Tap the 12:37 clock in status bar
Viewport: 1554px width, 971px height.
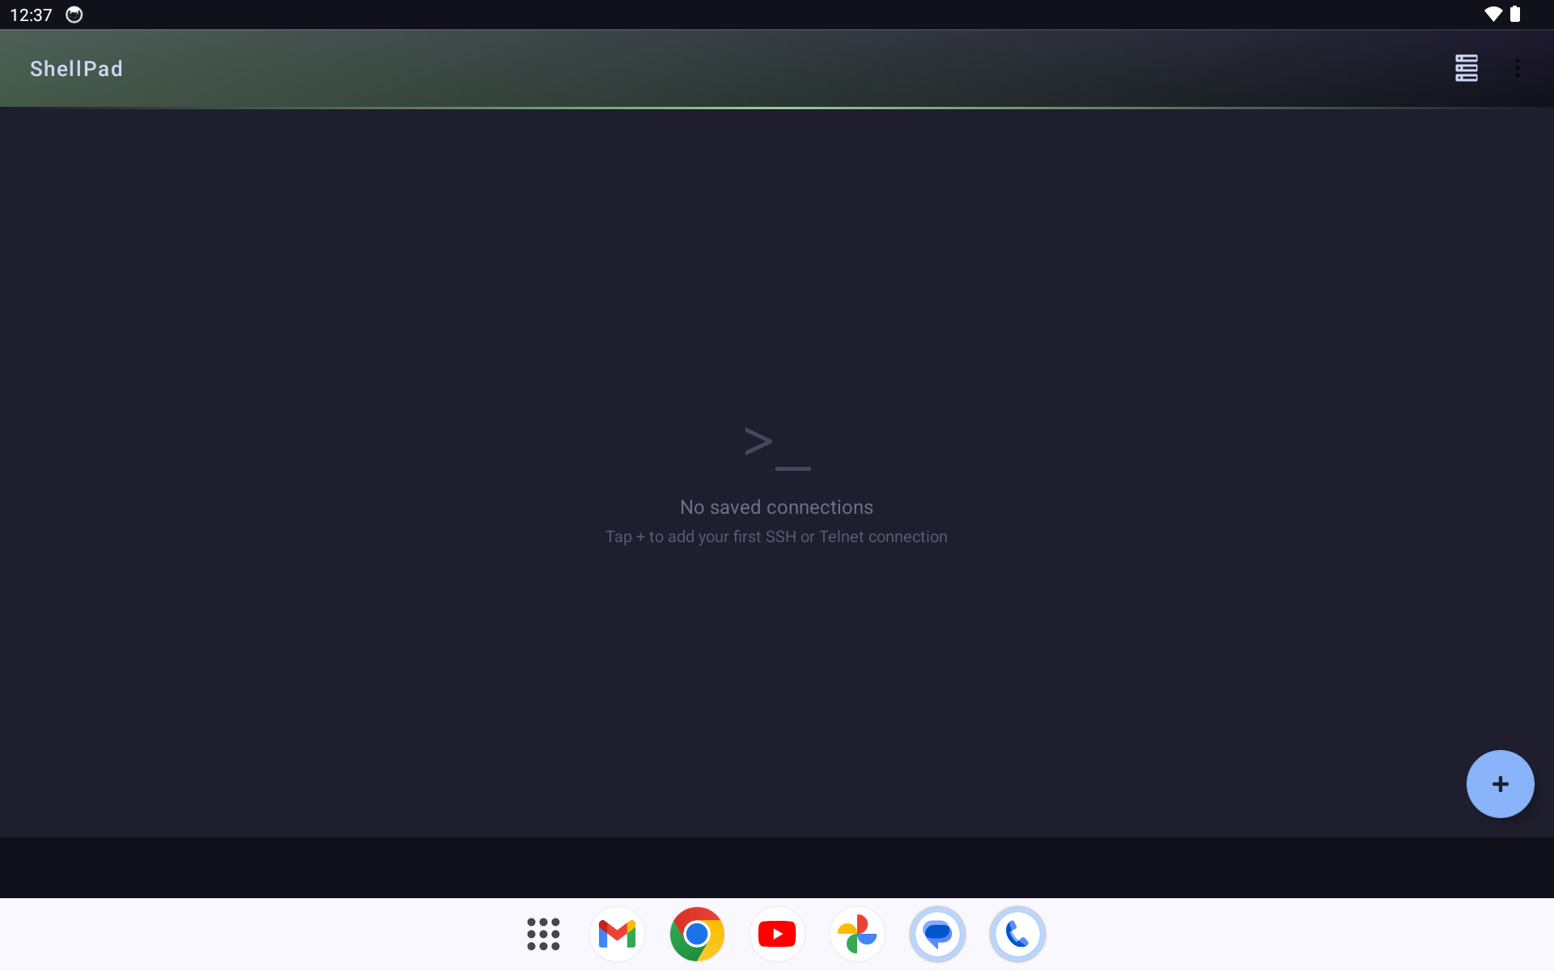[31, 15]
